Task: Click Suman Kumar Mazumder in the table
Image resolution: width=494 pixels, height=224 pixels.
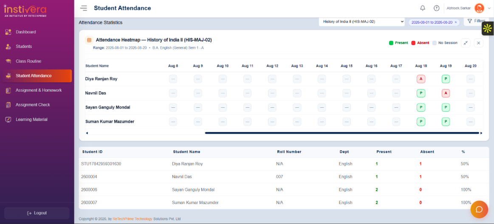Action: (195, 203)
